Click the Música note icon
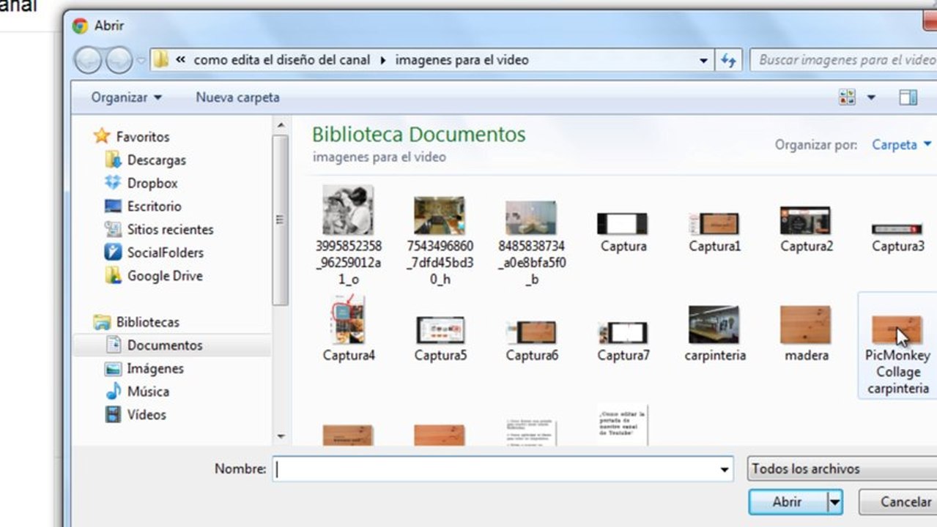The width and height of the screenshot is (937, 527). (x=113, y=392)
